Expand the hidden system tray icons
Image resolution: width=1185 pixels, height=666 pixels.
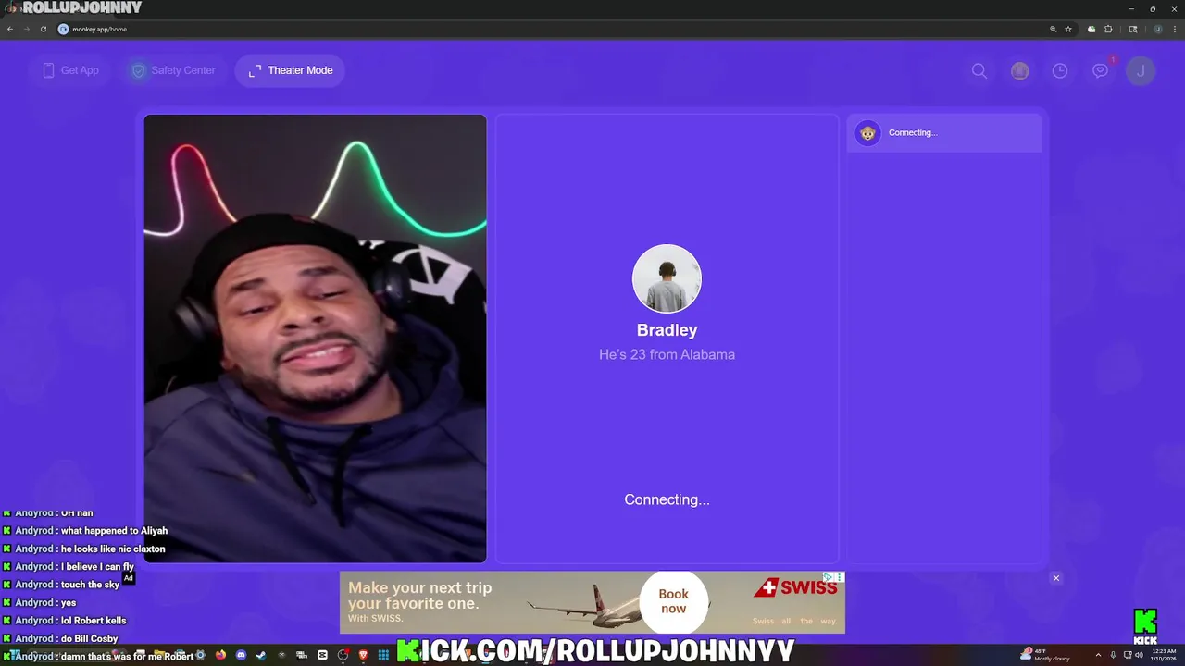coord(1099,655)
